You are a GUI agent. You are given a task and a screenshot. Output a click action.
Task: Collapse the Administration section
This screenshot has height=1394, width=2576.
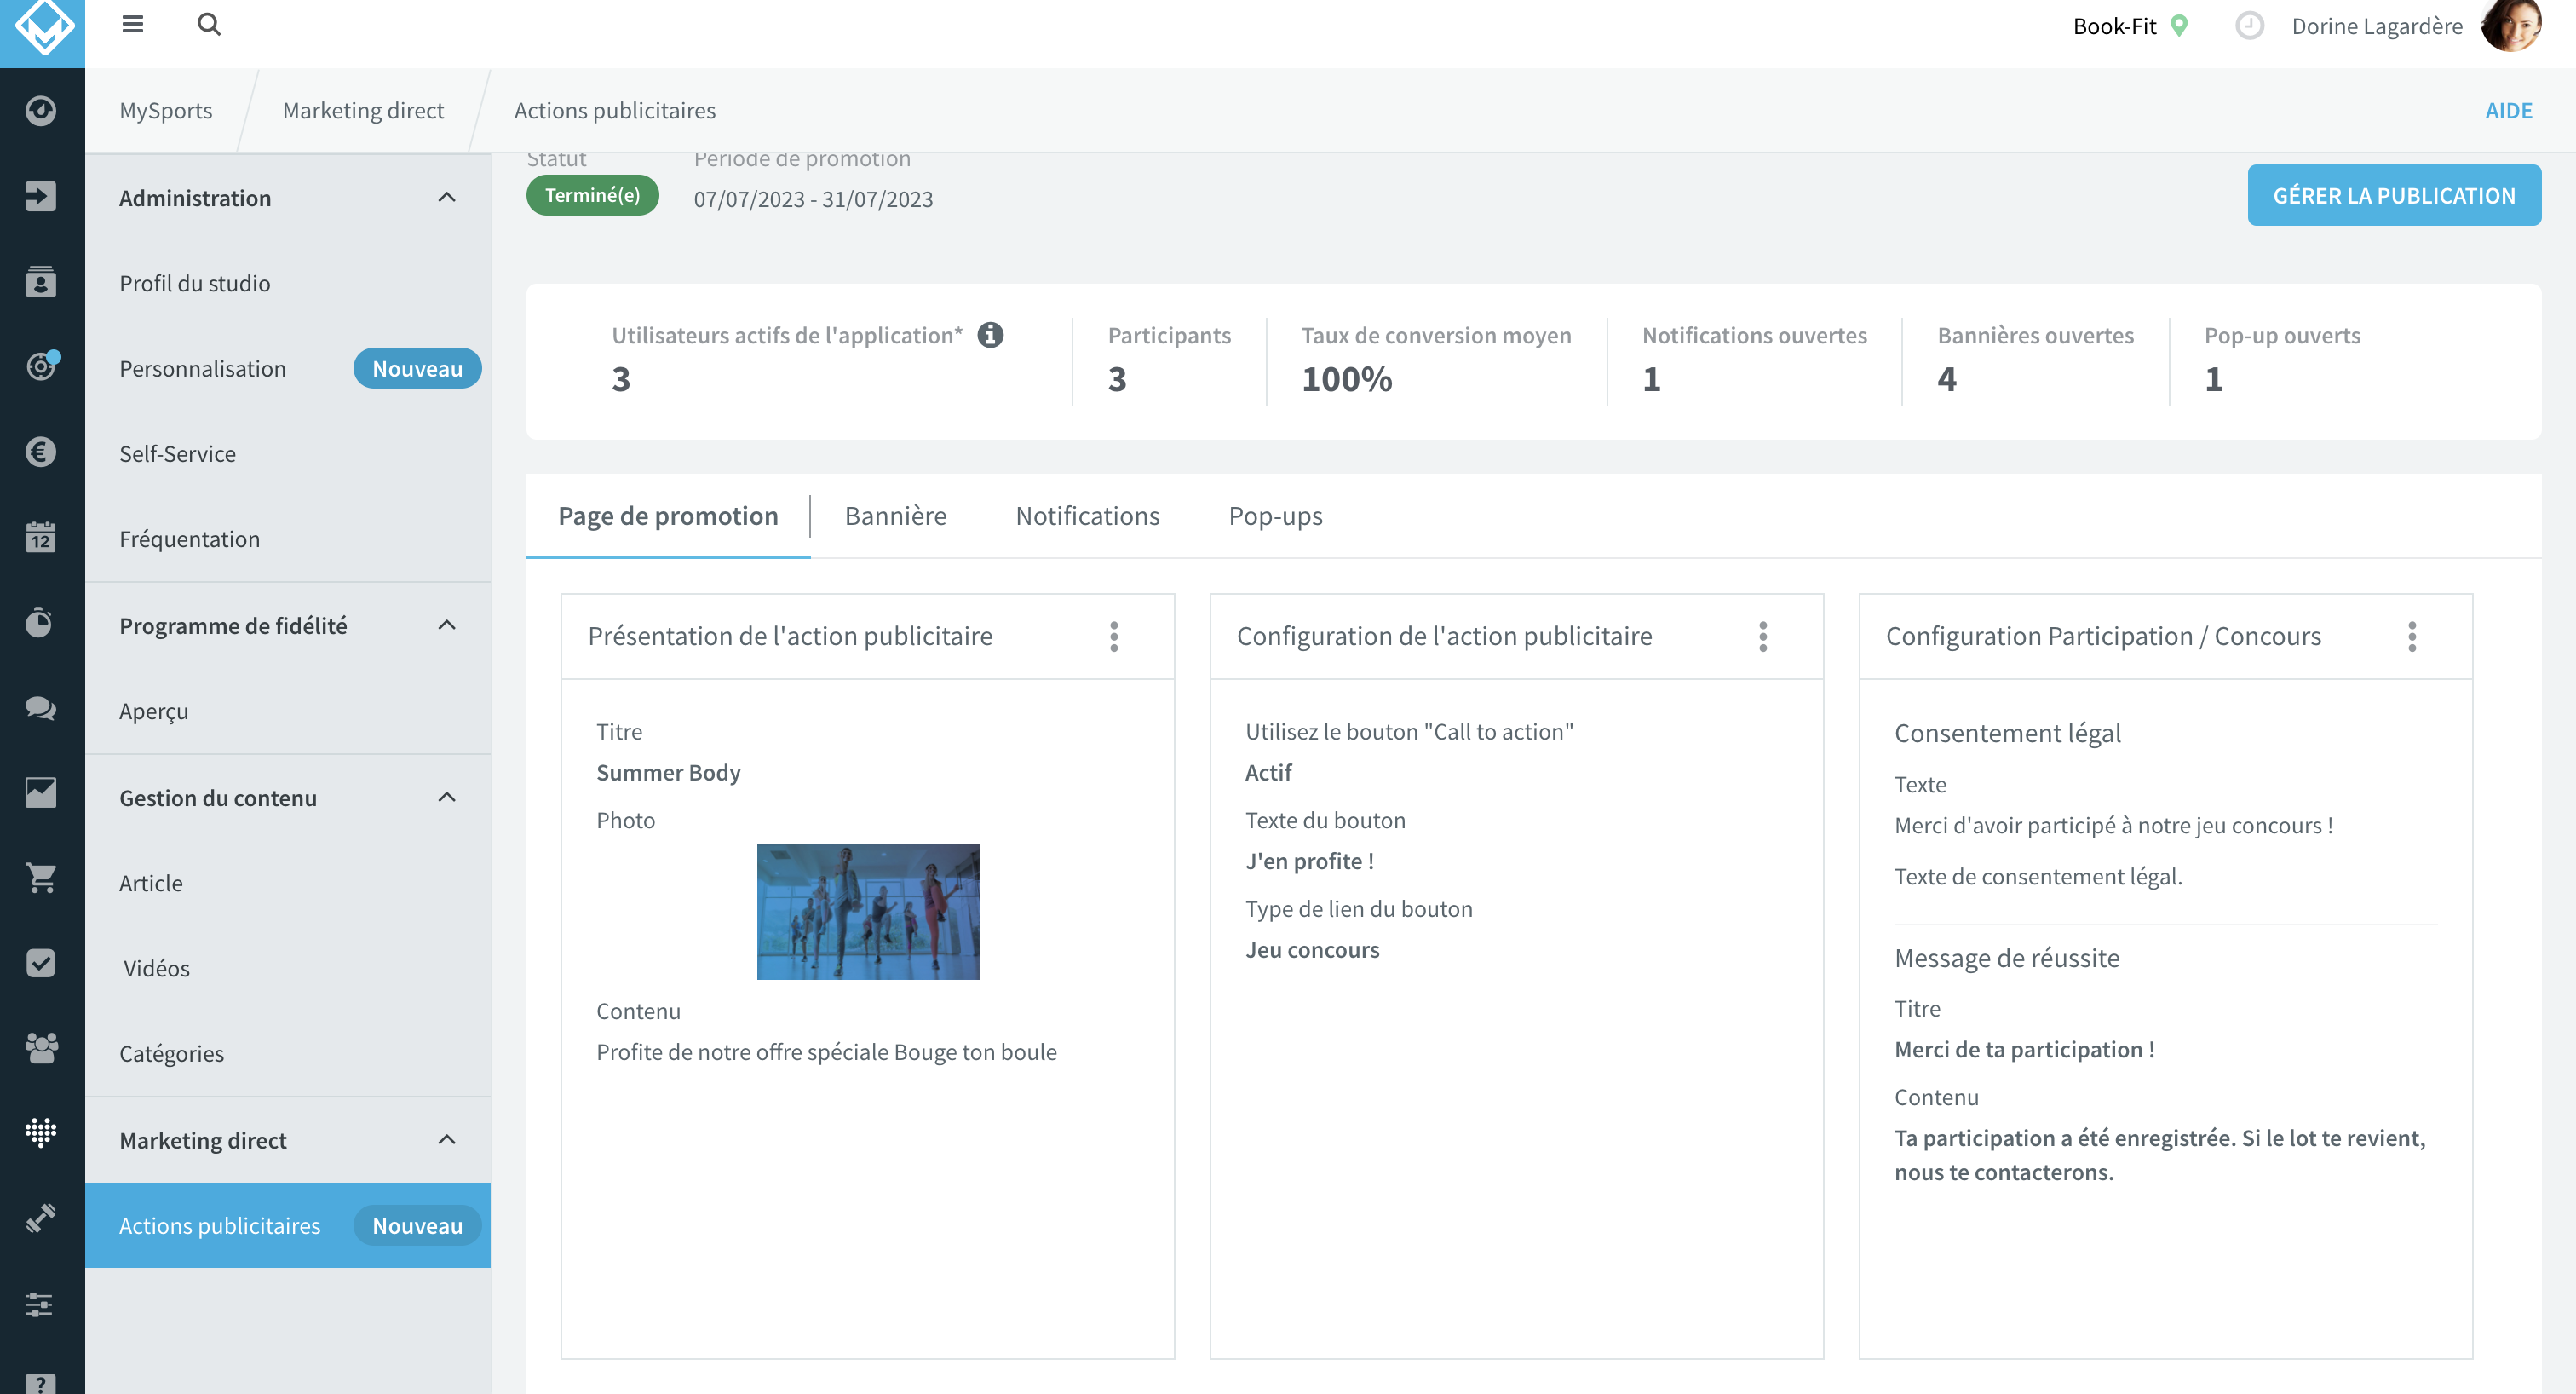(447, 198)
